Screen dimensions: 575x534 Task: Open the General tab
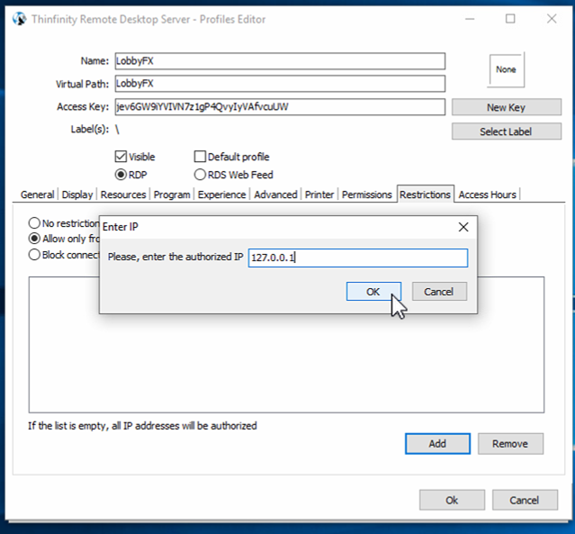click(x=38, y=195)
